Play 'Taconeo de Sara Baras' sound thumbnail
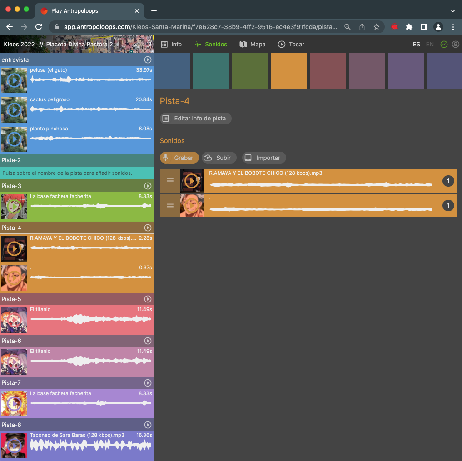 (x=14, y=446)
